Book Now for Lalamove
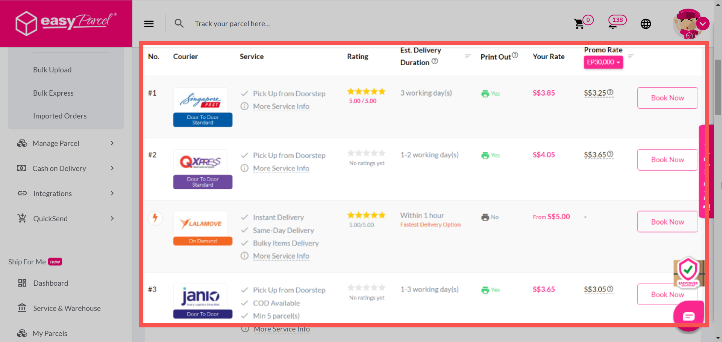Screen dimensions: 722x342 tap(667, 222)
